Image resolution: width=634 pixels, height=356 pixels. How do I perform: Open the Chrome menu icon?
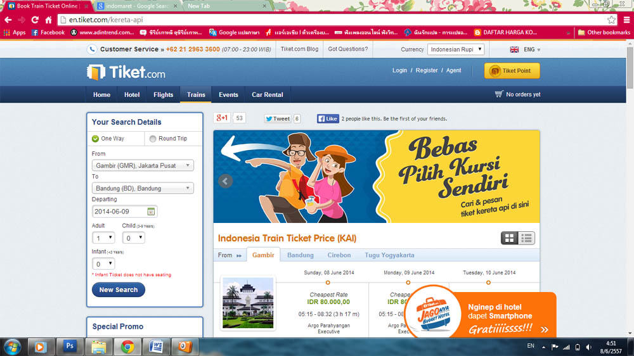coord(627,20)
